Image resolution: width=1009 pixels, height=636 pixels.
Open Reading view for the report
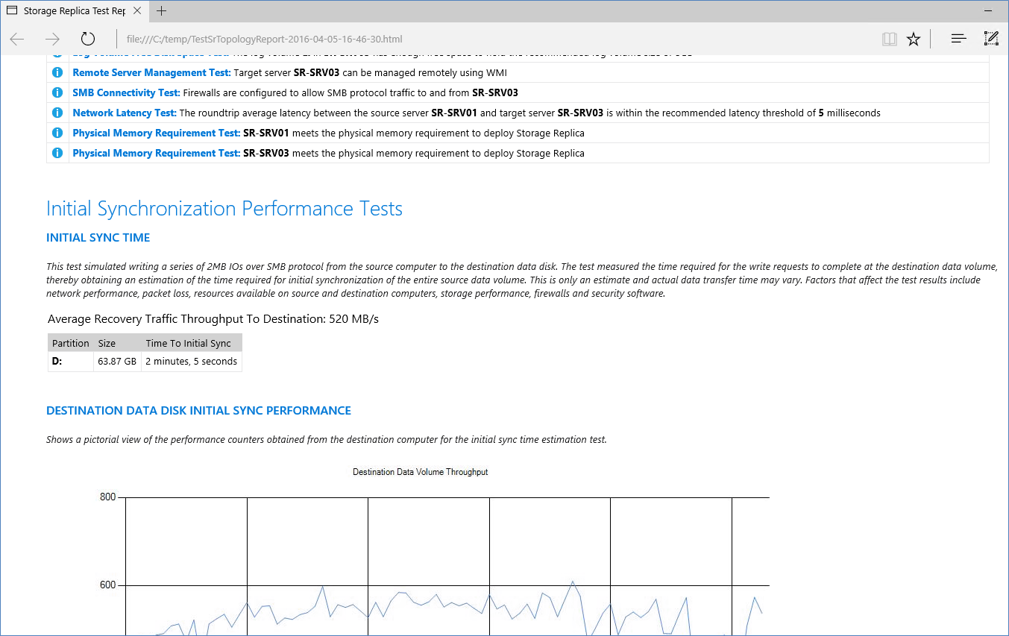pyautogui.click(x=889, y=38)
